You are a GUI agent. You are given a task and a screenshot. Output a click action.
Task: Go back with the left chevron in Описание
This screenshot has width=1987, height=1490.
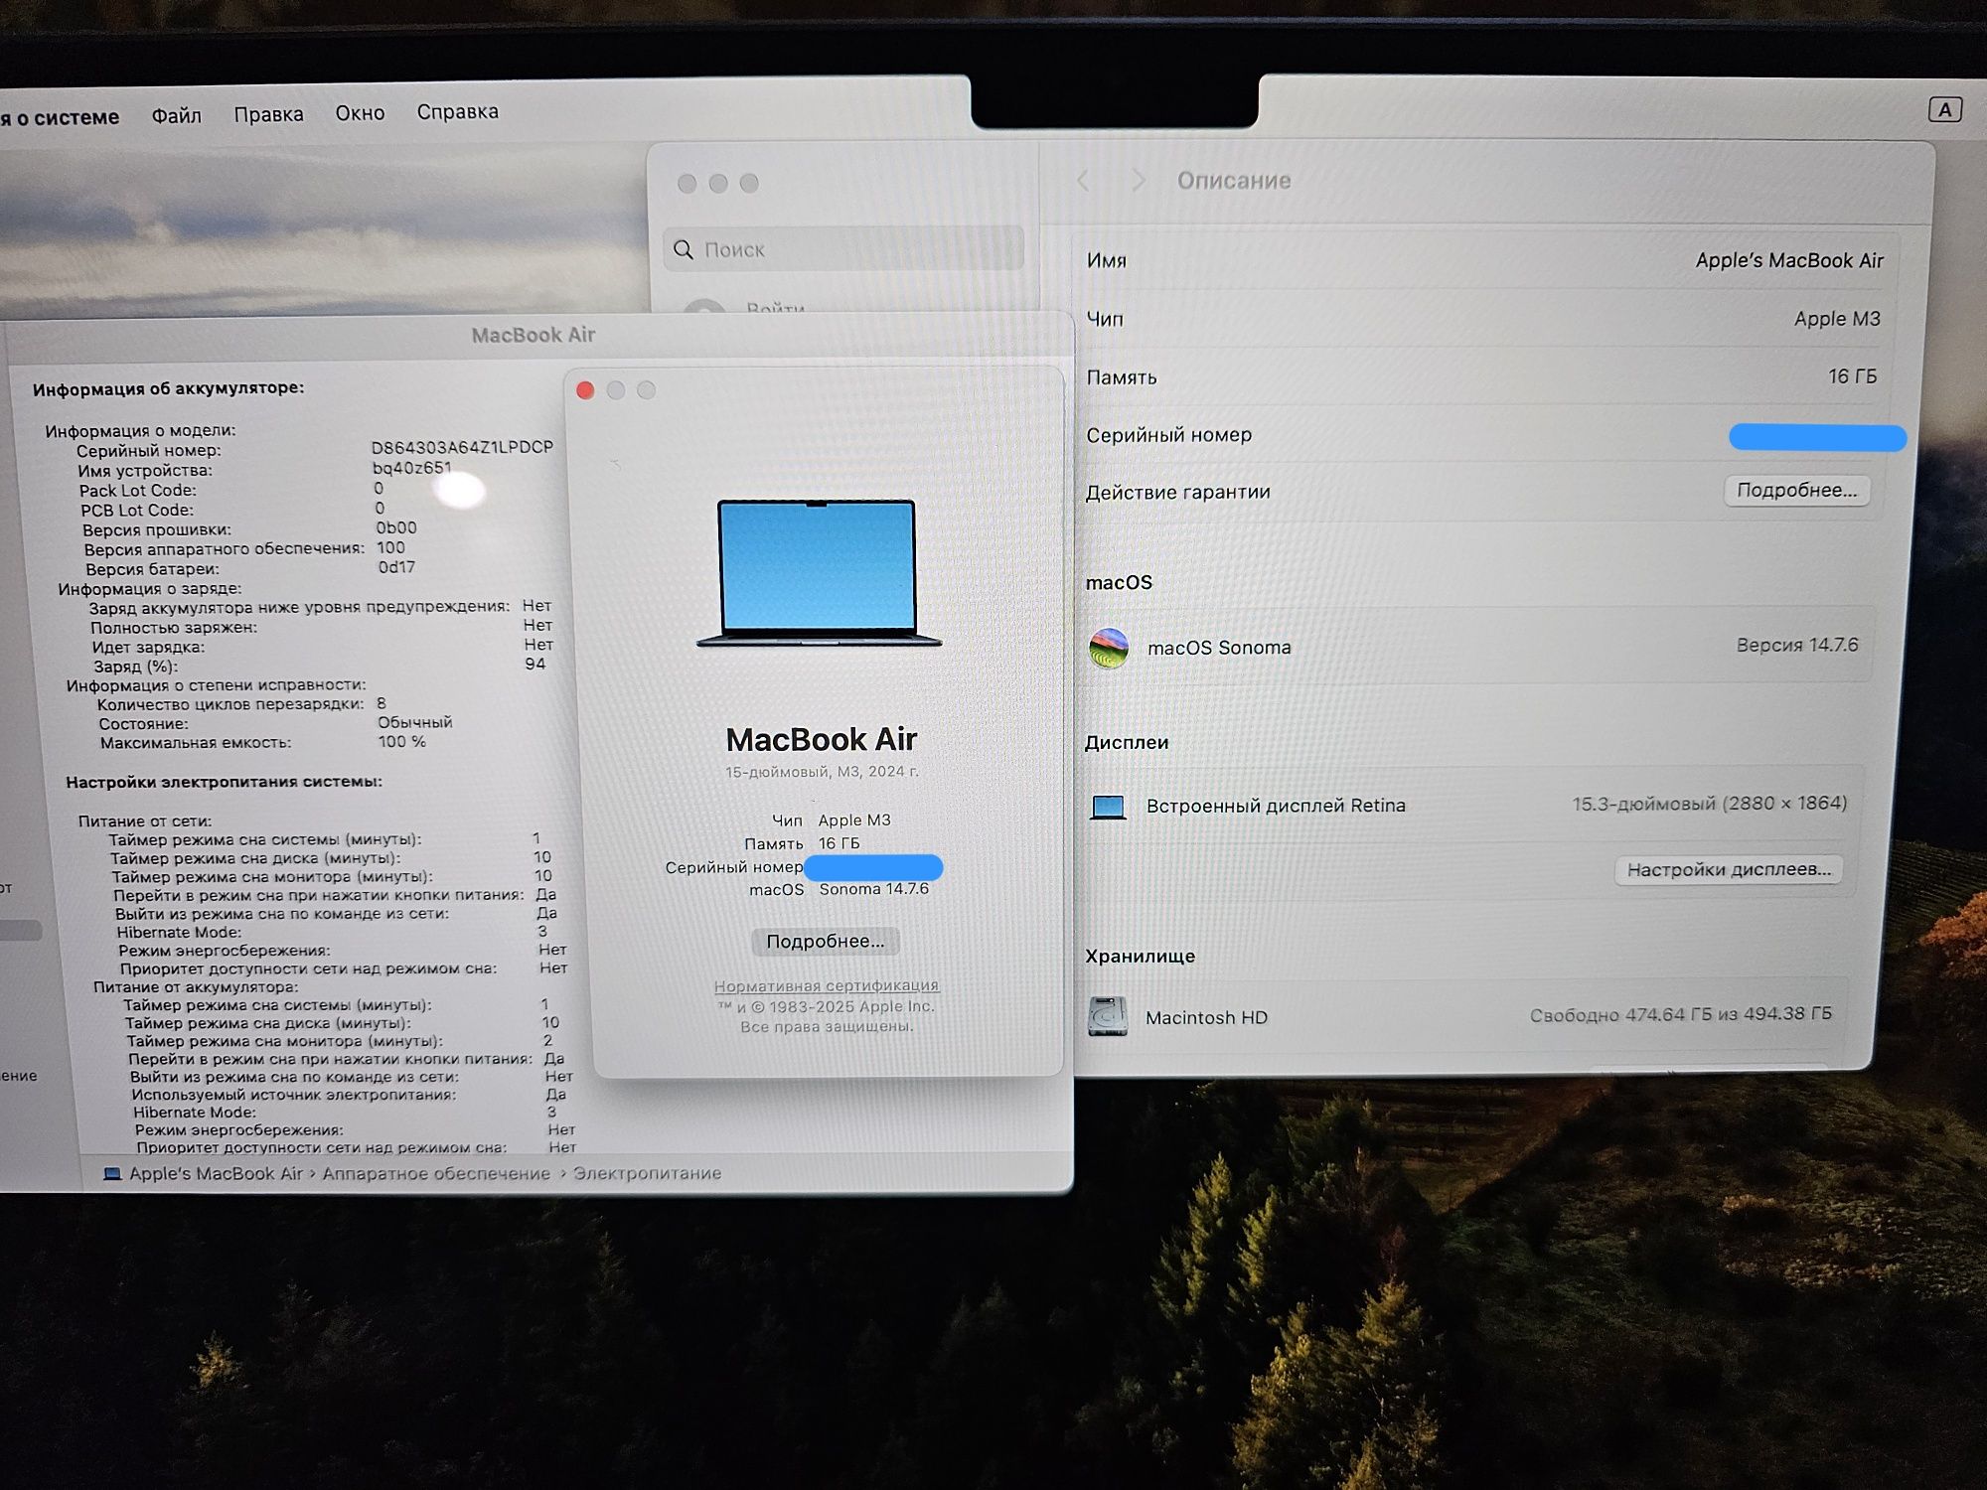pos(1083,181)
